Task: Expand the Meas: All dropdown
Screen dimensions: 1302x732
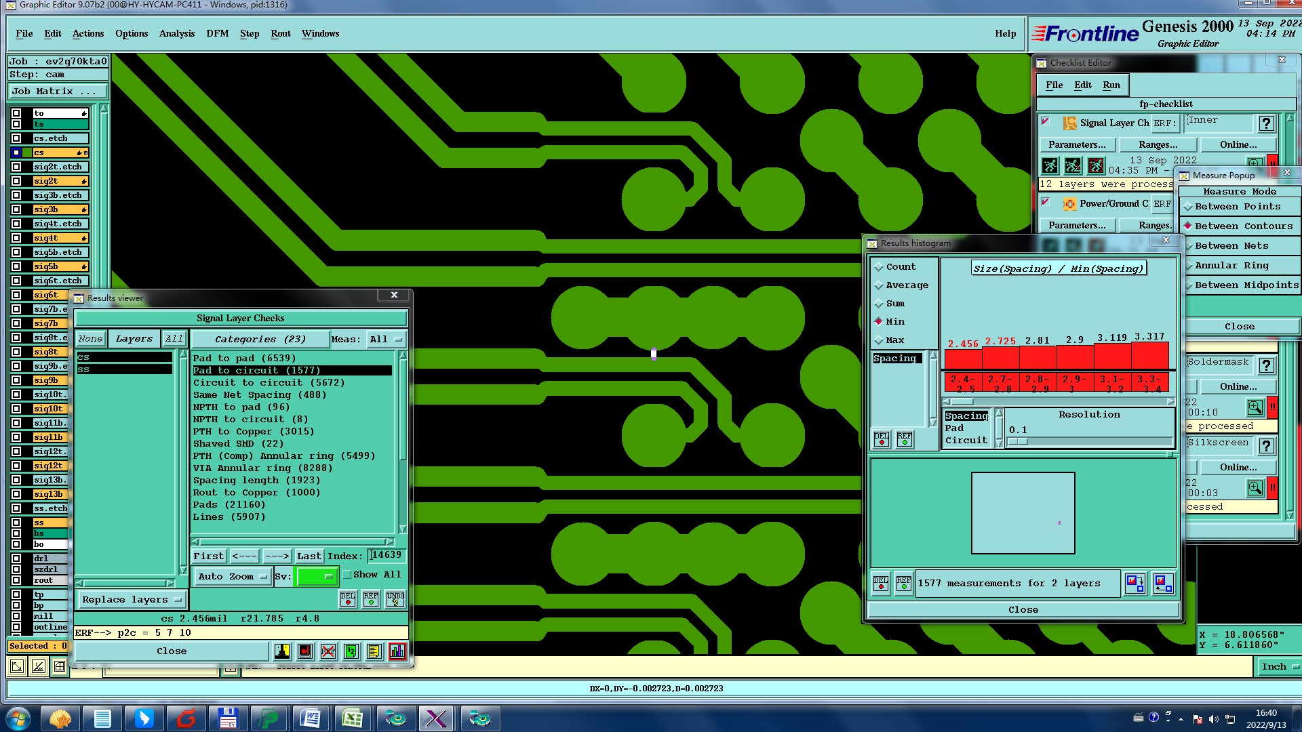Action: [x=385, y=339]
